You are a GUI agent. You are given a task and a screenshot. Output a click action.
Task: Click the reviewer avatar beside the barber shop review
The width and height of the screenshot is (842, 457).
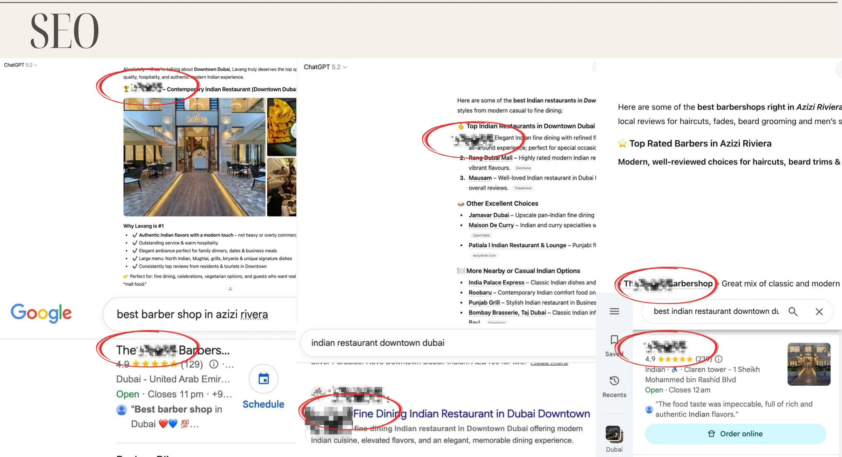(122, 410)
